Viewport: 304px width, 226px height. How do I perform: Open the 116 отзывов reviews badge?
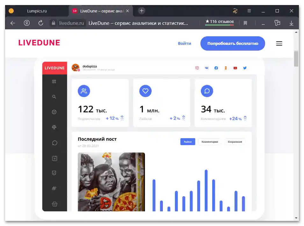(220, 22)
